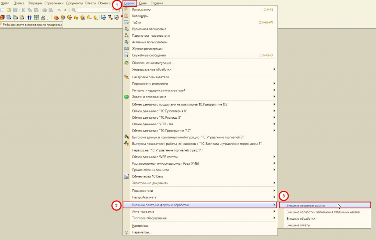
Task: Select Переход на "1С:Управление торговлей 8 ред.11"
Action: coord(200,150)
